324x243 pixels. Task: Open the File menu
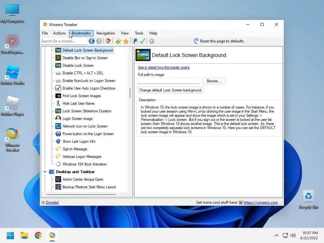click(x=45, y=33)
